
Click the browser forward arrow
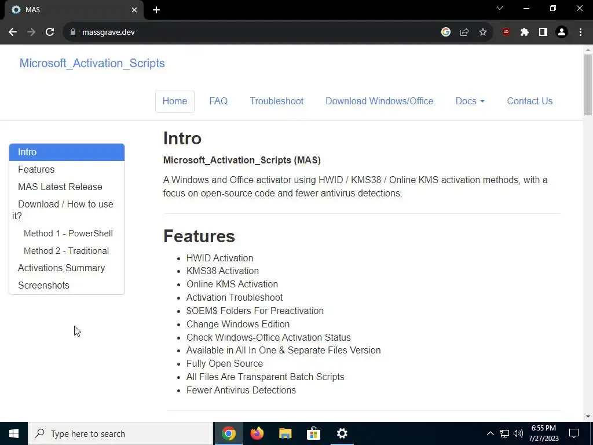pyautogui.click(x=31, y=32)
